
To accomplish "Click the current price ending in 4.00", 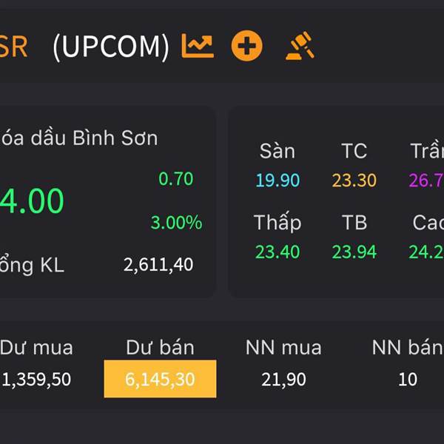I will [32, 201].
